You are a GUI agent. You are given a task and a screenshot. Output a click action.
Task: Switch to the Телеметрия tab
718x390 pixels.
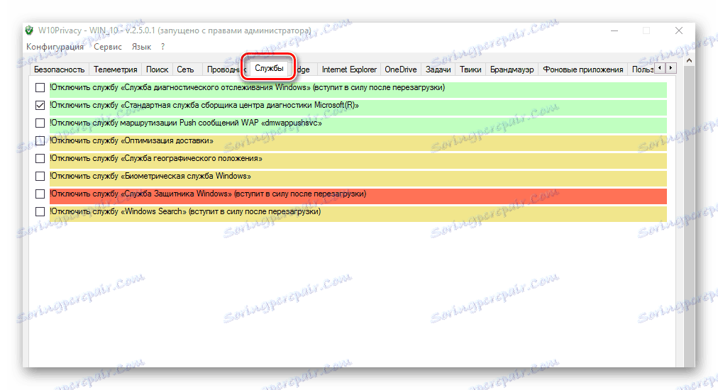(x=116, y=69)
